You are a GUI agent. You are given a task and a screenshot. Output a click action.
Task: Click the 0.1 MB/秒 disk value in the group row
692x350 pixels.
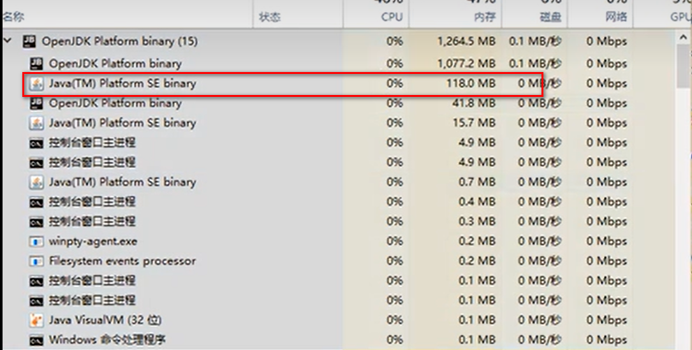coord(535,41)
